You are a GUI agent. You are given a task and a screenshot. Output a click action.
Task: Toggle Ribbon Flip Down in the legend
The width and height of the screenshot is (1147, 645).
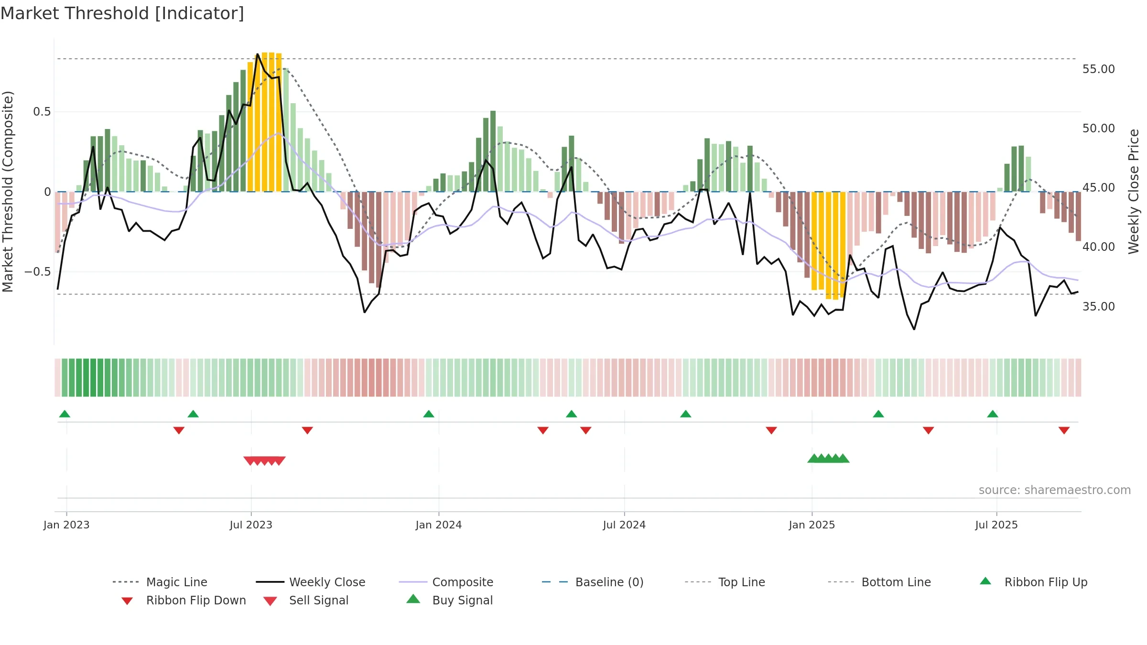coord(183,600)
